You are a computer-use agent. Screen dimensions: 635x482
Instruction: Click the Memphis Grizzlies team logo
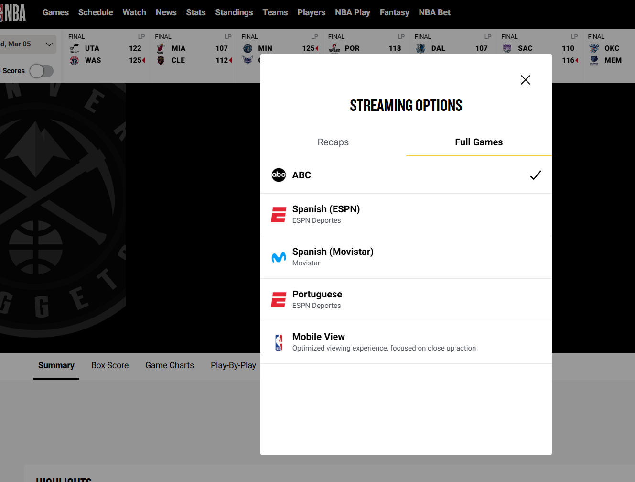coord(594,60)
